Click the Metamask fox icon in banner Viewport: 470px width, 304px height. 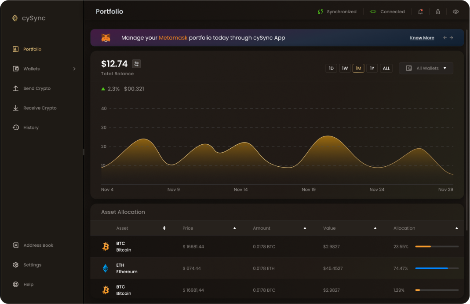106,38
